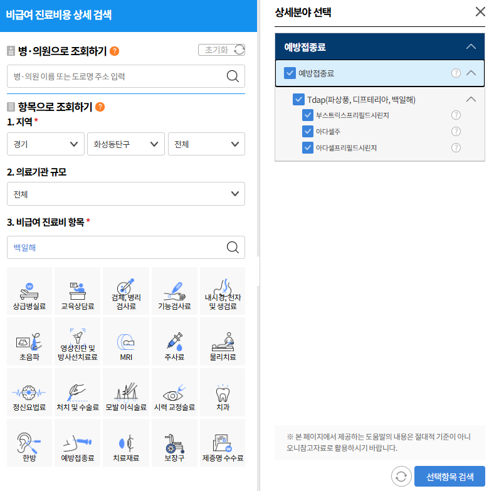Uncheck 아다셀프리필드시린지 checkbox
The height and width of the screenshot is (491, 494).
click(x=307, y=147)
